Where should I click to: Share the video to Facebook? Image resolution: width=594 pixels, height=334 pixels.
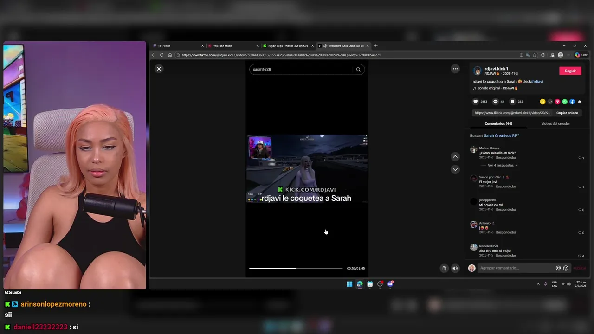pyautogui.click(x=572, y=102)
